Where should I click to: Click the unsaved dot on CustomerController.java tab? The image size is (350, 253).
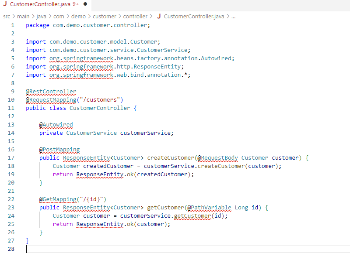[x=85, y=4]
